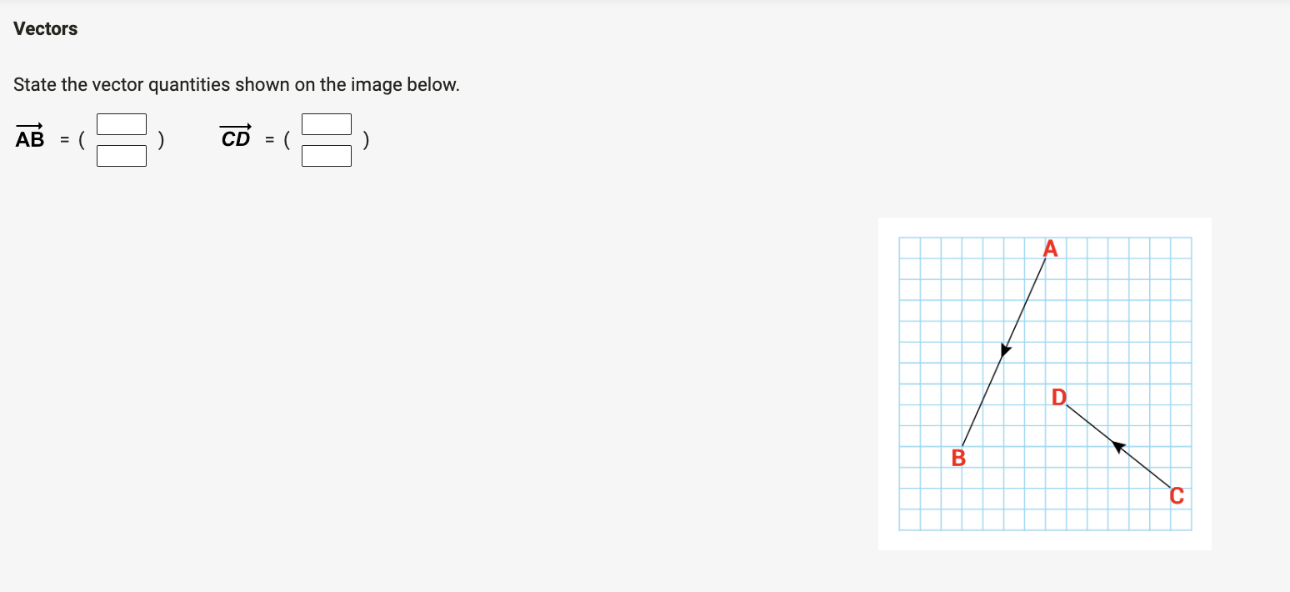Click the red point label A on the grid
The width and height of the screenshot is (1290, 592).
[x=1050, y=248]
